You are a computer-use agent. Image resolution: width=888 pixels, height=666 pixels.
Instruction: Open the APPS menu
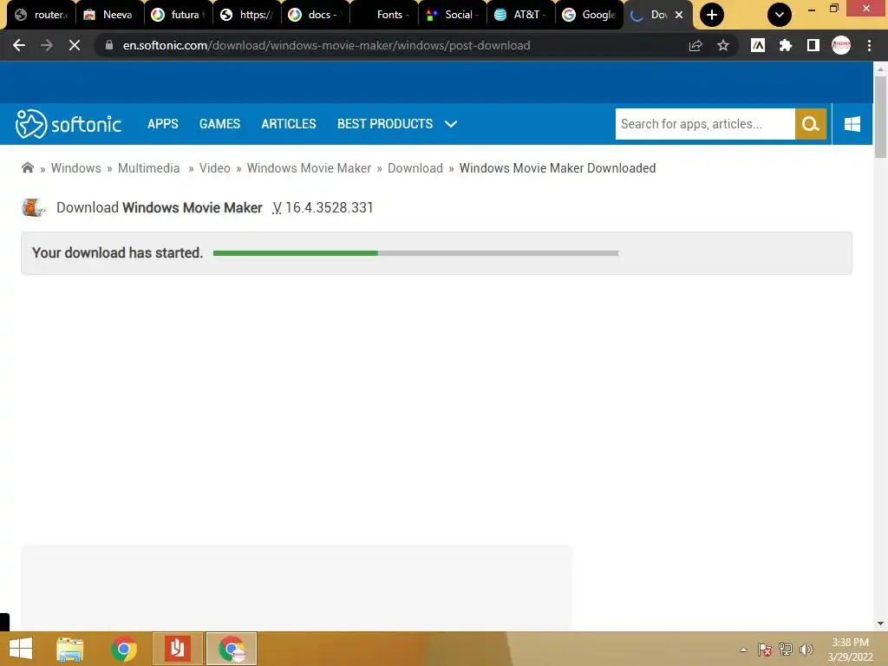pyautogui.click(x=162, y=124)
